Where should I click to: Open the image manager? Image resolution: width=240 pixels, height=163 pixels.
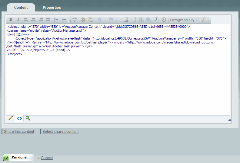pos(126,20)
